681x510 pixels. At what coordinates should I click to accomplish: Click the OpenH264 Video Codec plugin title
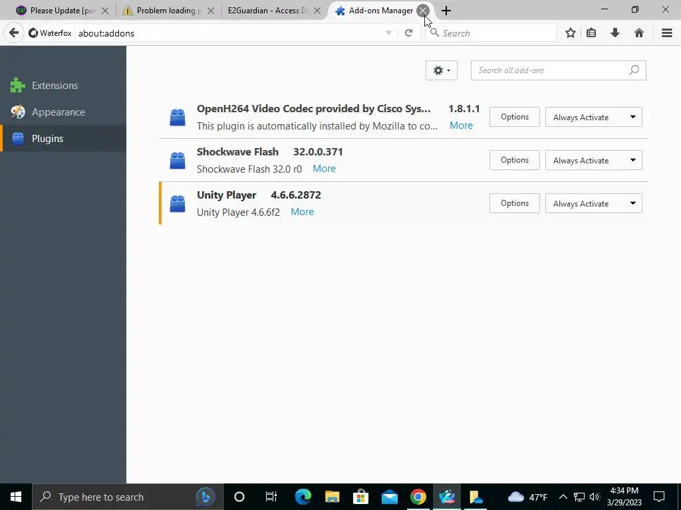[x=314, y=109]
